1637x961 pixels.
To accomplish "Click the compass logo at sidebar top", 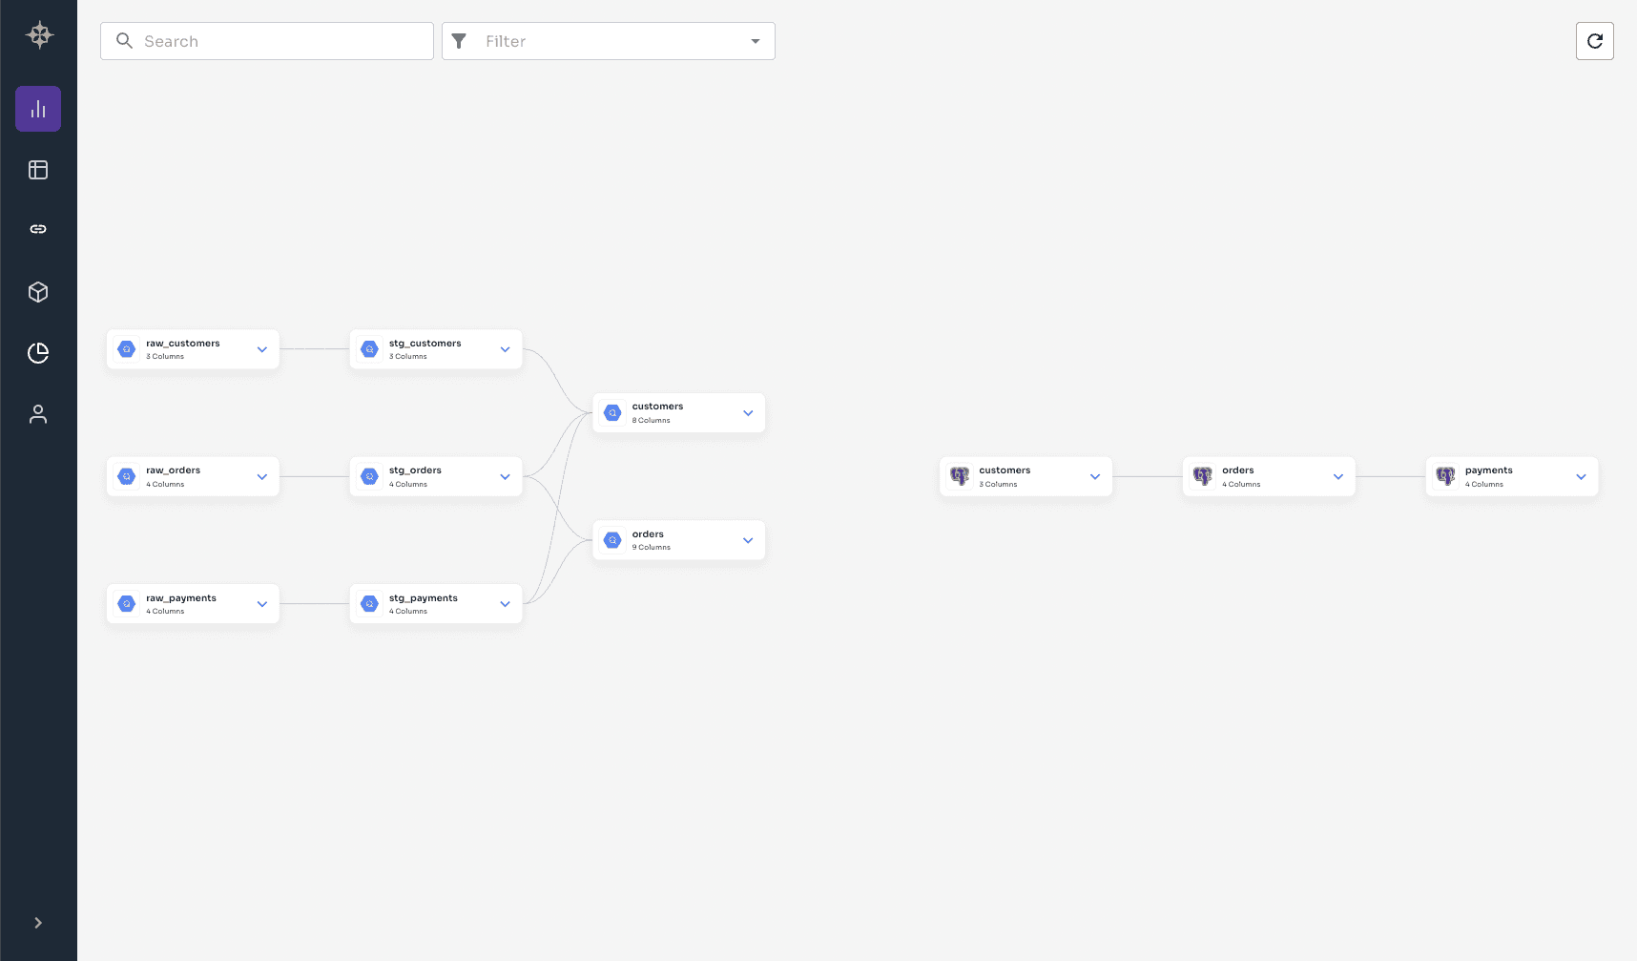I will (39, 34).
